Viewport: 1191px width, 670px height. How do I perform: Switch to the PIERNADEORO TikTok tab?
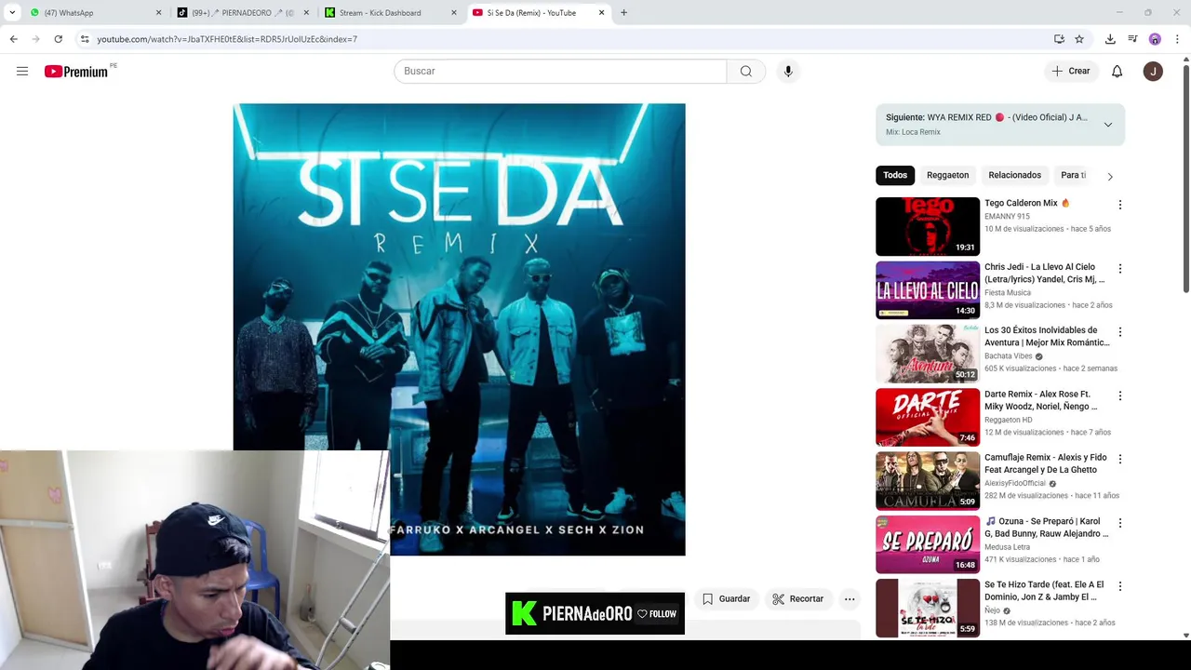(x=242, y=13)
